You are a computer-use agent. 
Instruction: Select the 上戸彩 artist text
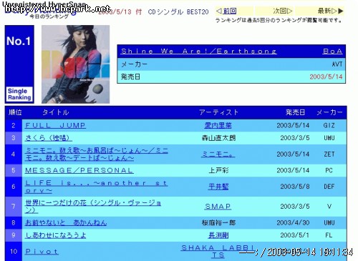coord(218,170)
